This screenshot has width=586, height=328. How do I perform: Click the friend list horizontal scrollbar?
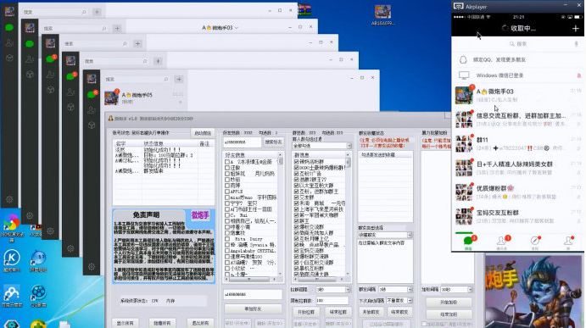tap(251, 279)
